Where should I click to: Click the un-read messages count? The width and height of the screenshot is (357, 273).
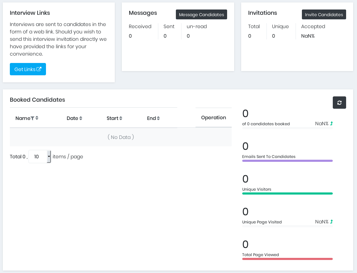click(x=188, y=36)
